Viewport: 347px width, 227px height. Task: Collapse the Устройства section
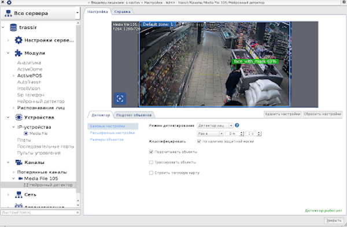pyautogui.click(x=8, y=117)
